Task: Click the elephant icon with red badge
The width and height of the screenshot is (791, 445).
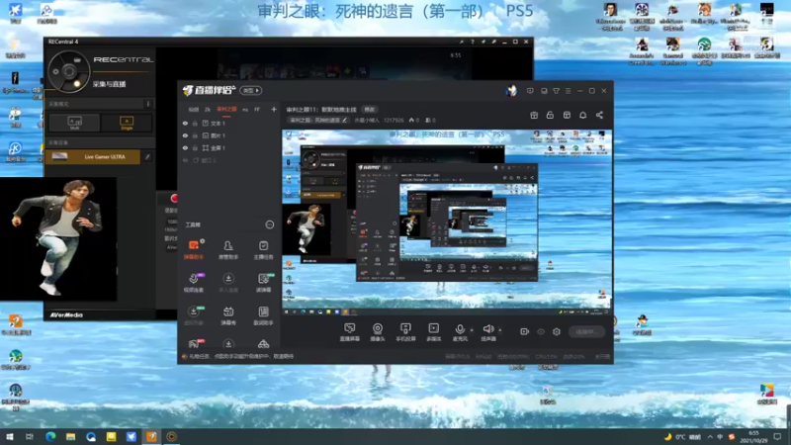Action: 194,344
